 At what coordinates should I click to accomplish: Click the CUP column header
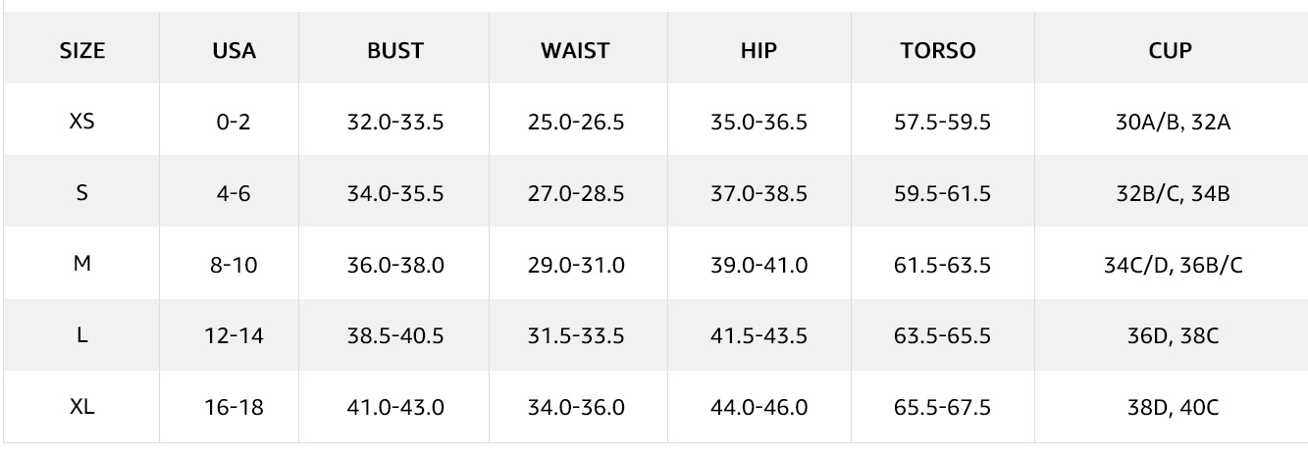(1170, 51)
